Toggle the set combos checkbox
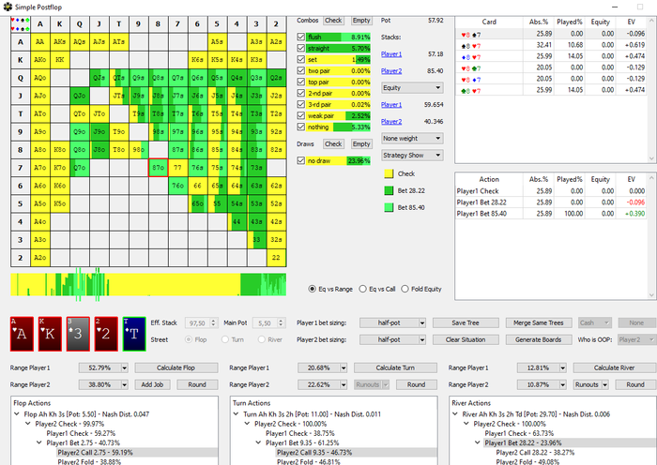 (x=301, y=59)
